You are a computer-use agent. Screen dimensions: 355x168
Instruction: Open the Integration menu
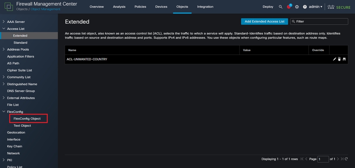(x=205, y=7)
